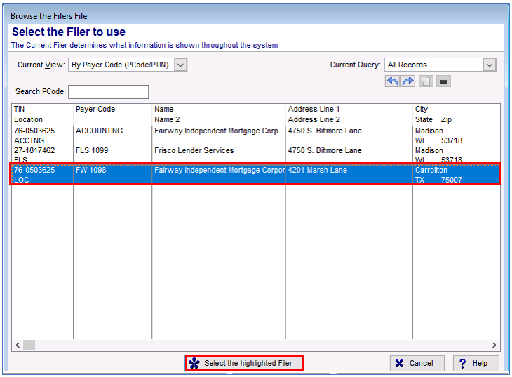This screenshot has width=512, height=377.
Task: Click TIN 27-1817462 cell
Action: pyautogui.click(x=34, y=150)
